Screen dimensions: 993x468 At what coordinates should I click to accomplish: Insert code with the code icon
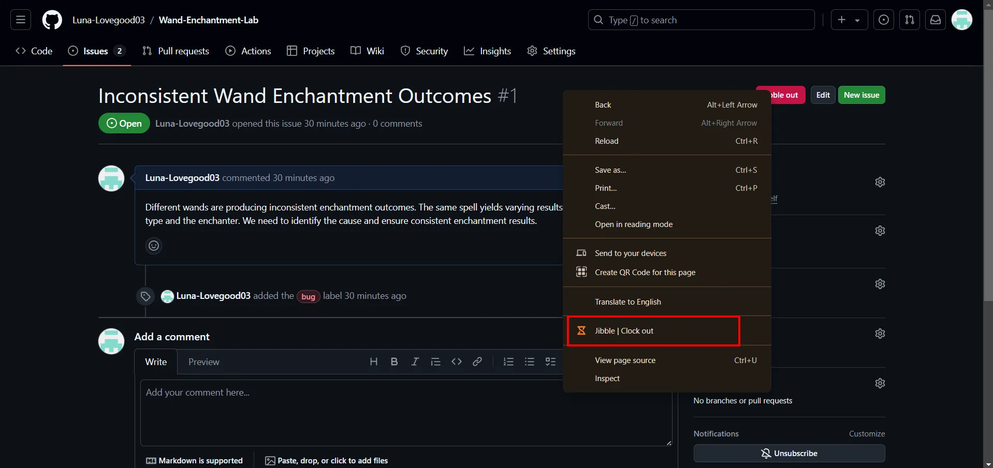(x=456, y=362)
